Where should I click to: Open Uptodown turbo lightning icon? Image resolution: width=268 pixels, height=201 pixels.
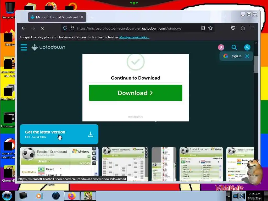pyautogui.click(x=221, y=47)
